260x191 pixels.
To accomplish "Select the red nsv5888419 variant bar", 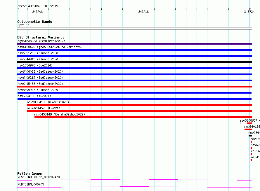I will (x=139, y=105).
